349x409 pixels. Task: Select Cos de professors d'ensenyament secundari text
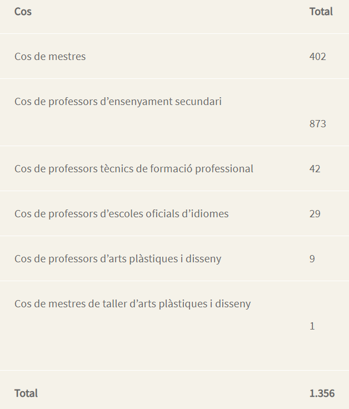(x=118, y=102)
